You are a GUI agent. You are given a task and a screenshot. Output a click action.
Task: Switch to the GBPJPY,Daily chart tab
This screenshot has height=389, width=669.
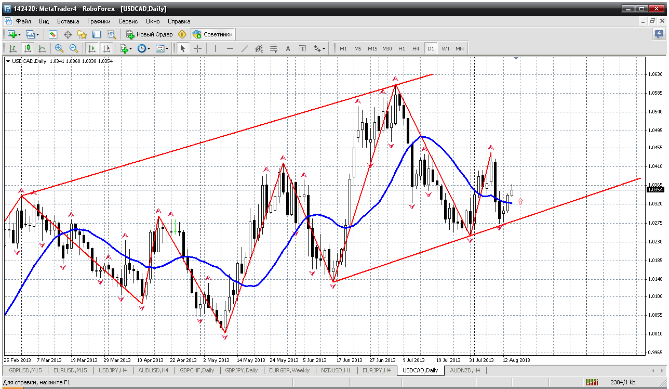[241, 370]
